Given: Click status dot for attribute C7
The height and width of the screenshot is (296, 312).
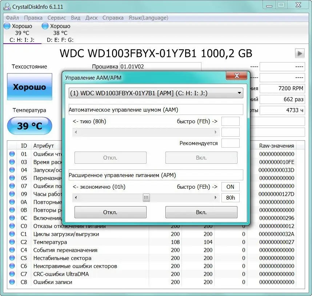Looking at the screenshot, I should 12,274.
